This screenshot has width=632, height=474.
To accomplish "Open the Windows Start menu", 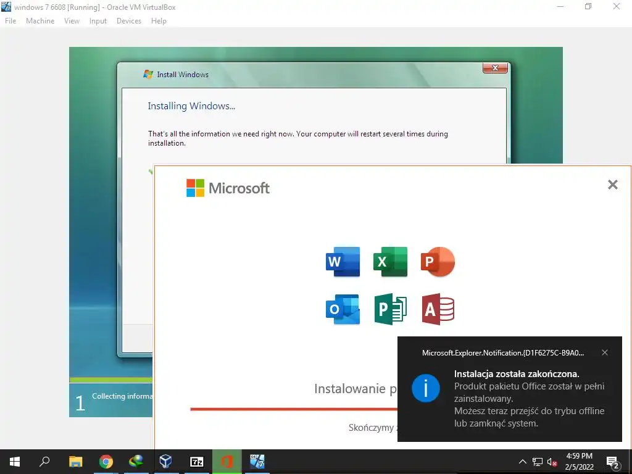I will pyautogui.click(x=15, y=462).
